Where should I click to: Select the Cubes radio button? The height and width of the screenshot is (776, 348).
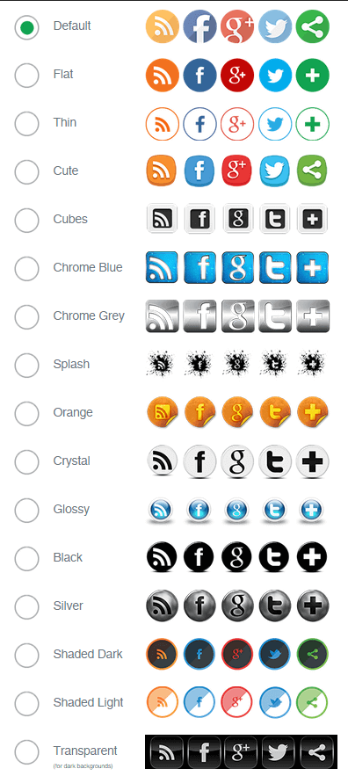click(26, 221)
